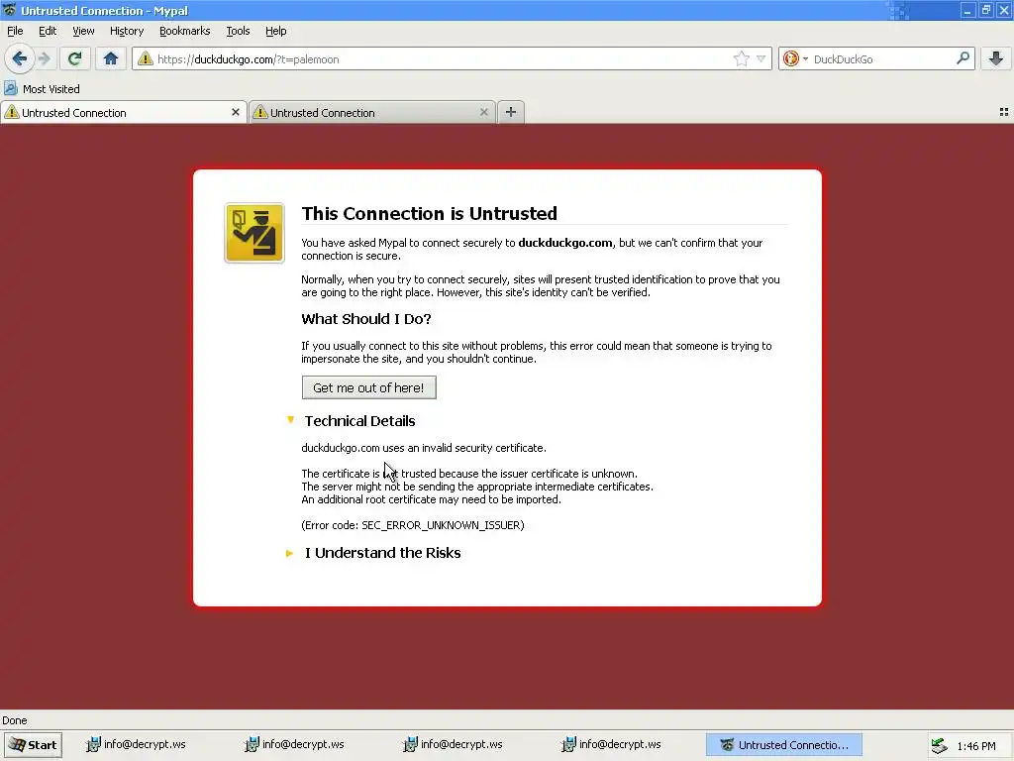
Task: Bookmark this page with the star
Action: click(741, 58)
